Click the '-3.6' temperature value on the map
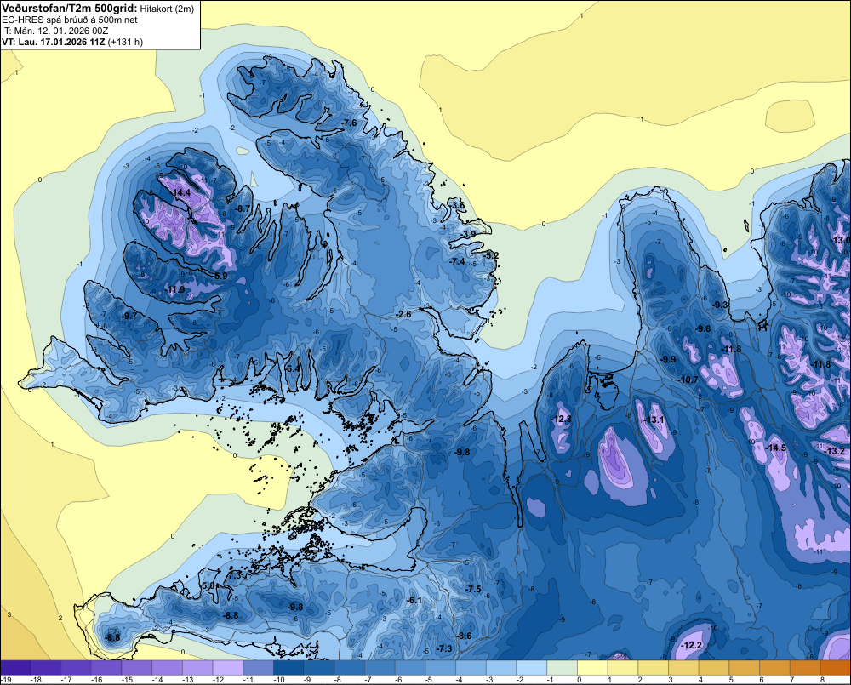The height and width of the screenshot is (685, 851). (x=457, y=205)
